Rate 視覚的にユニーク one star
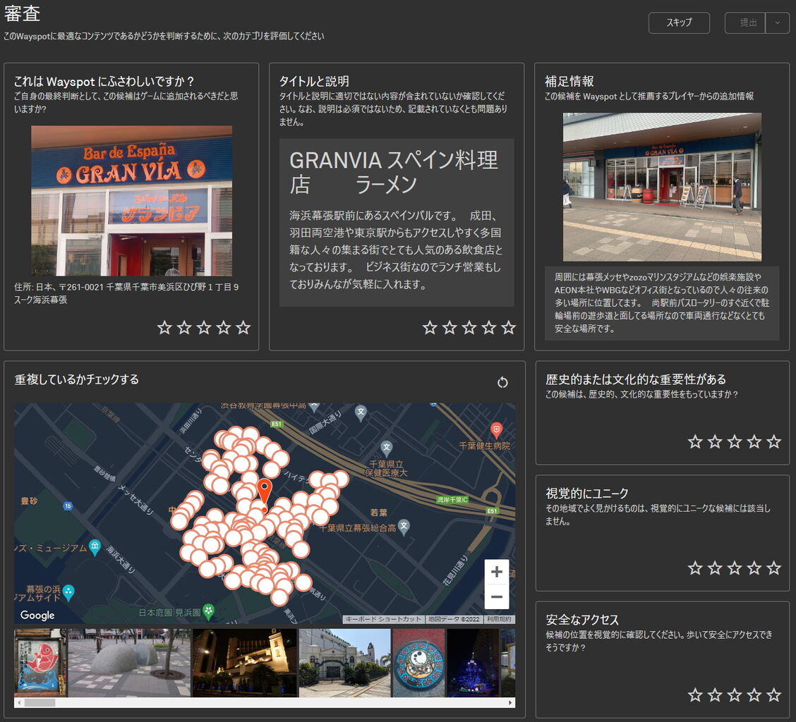796x722 pixels. [695, 568]
